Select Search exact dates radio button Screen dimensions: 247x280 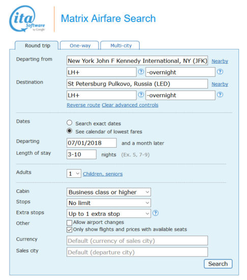(69, 123)
